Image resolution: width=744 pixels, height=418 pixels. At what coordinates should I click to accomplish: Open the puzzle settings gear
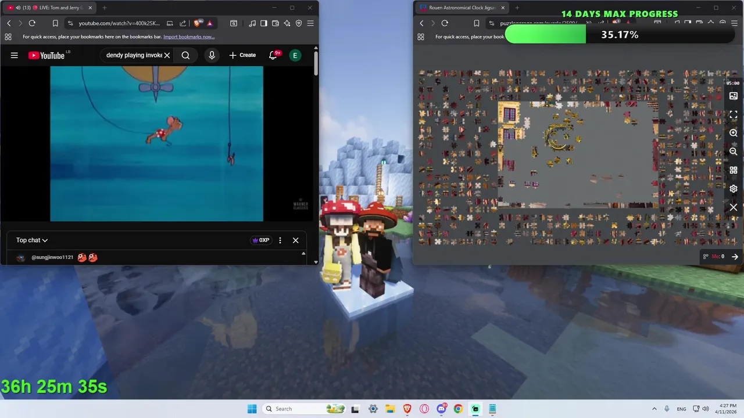[734, 189]
